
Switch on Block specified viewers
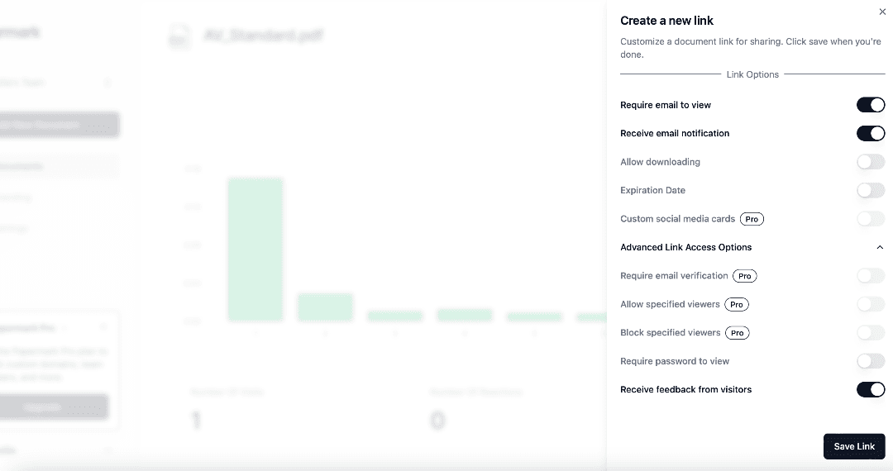pyautogui.click(x=871, y=333)
